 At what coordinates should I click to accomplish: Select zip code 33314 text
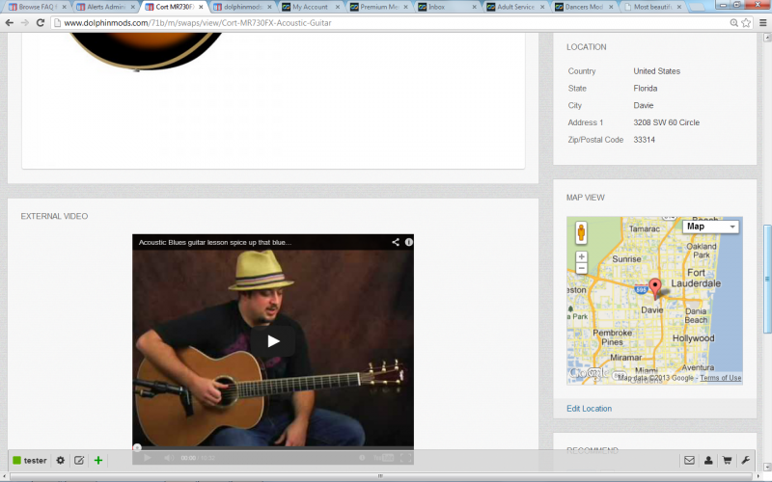click(644, 140)
